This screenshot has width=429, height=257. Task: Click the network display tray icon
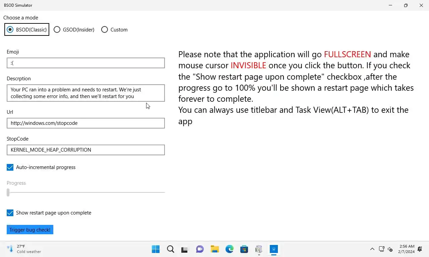pos(381,249)
